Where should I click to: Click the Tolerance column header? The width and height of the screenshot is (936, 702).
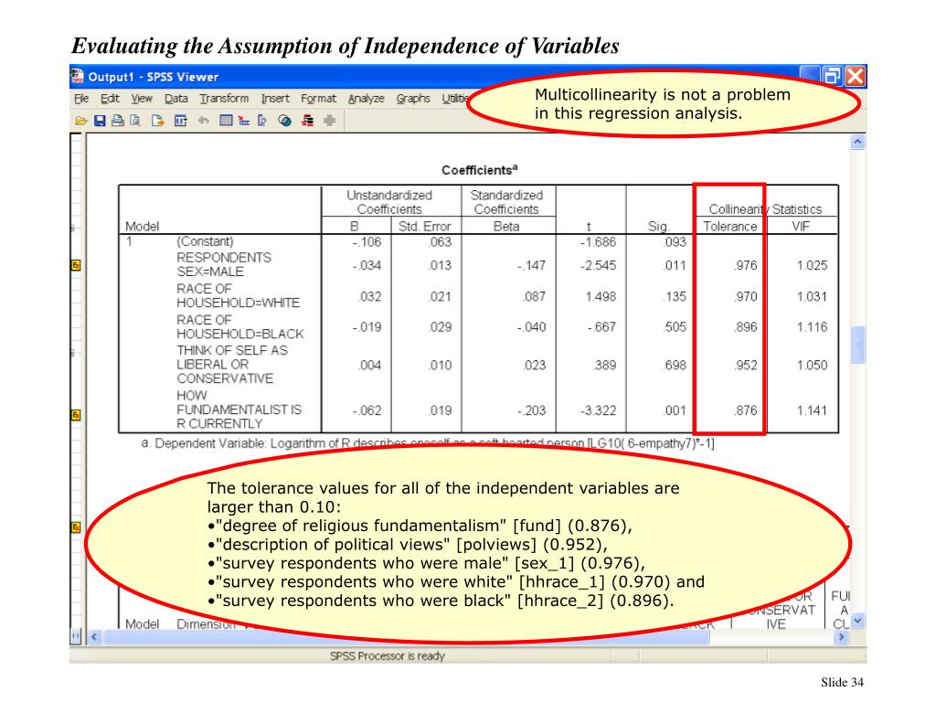tap(729, 227)
